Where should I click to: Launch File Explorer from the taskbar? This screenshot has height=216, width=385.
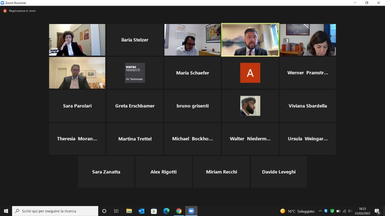click(x=129, y=211)
